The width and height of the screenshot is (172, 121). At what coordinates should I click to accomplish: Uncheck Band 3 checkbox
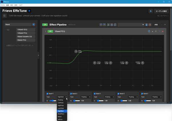(x=95, y=94)
